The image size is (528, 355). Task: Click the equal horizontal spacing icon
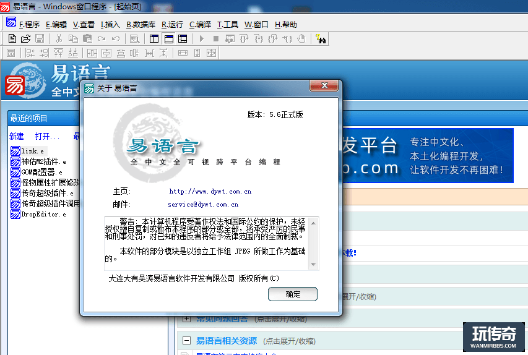[149, 53]
